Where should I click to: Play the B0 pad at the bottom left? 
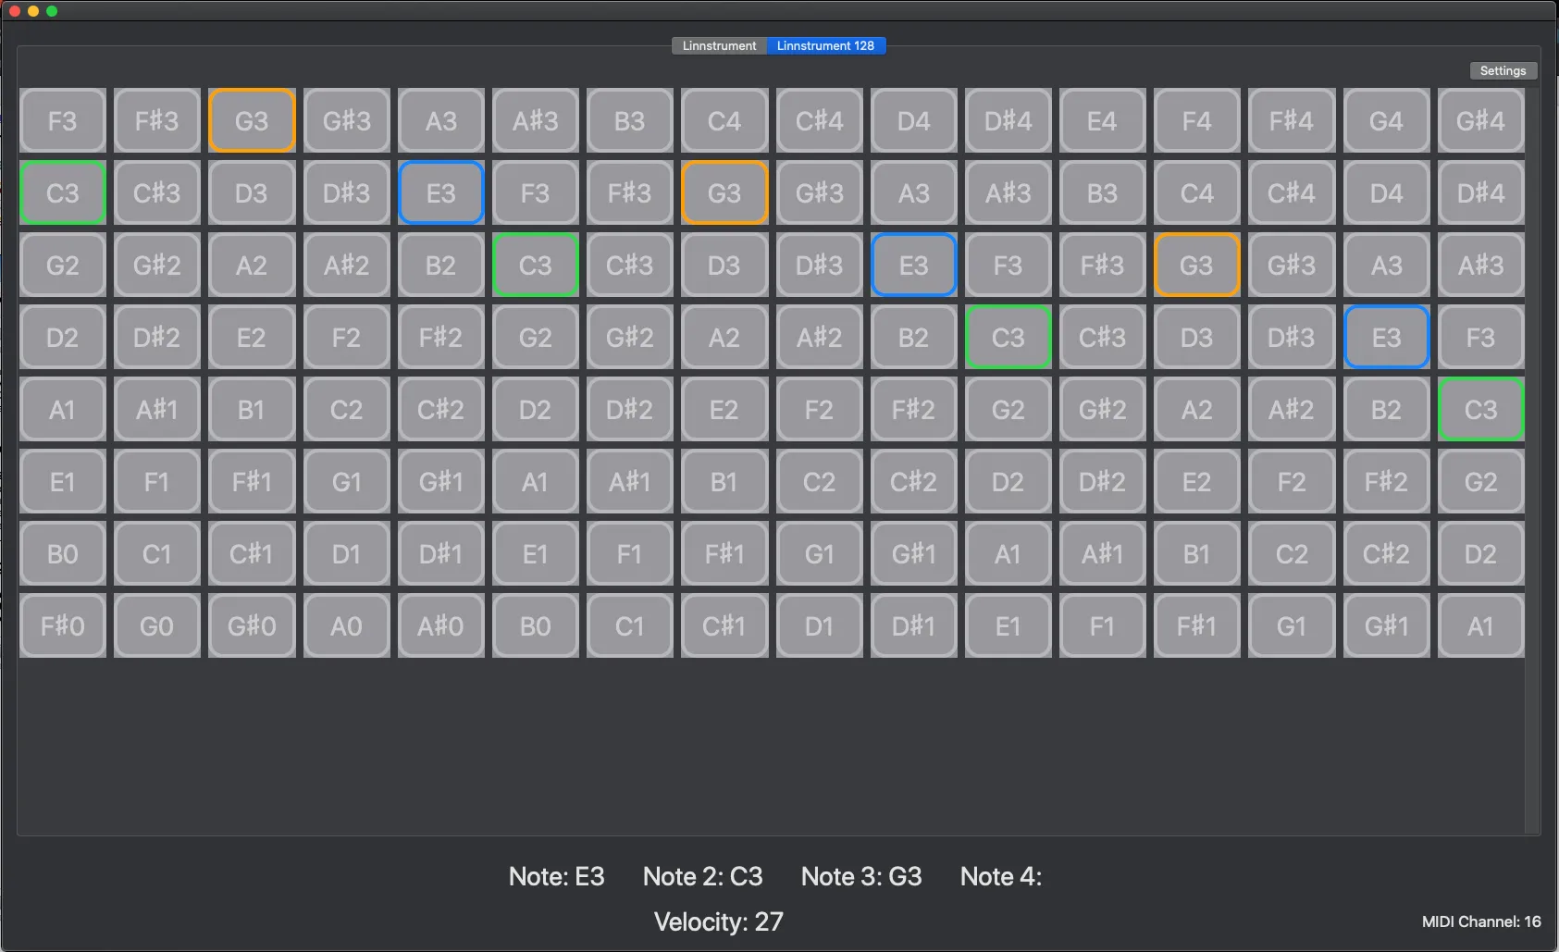62,553
